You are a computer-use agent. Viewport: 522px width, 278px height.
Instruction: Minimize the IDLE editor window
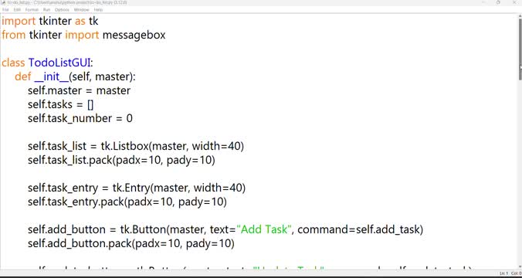point(483,2)
